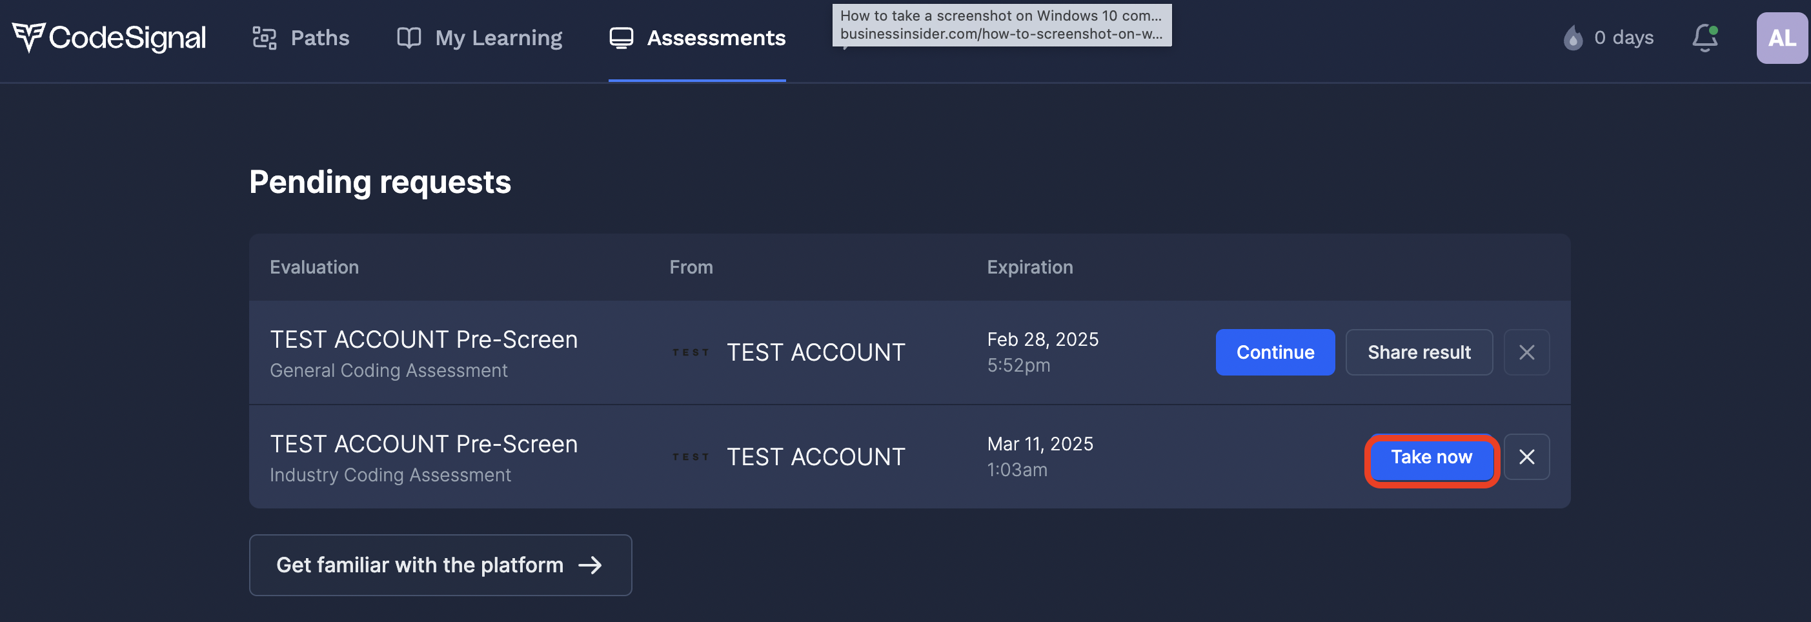Click the My Learning book icon

pos(409,38)
